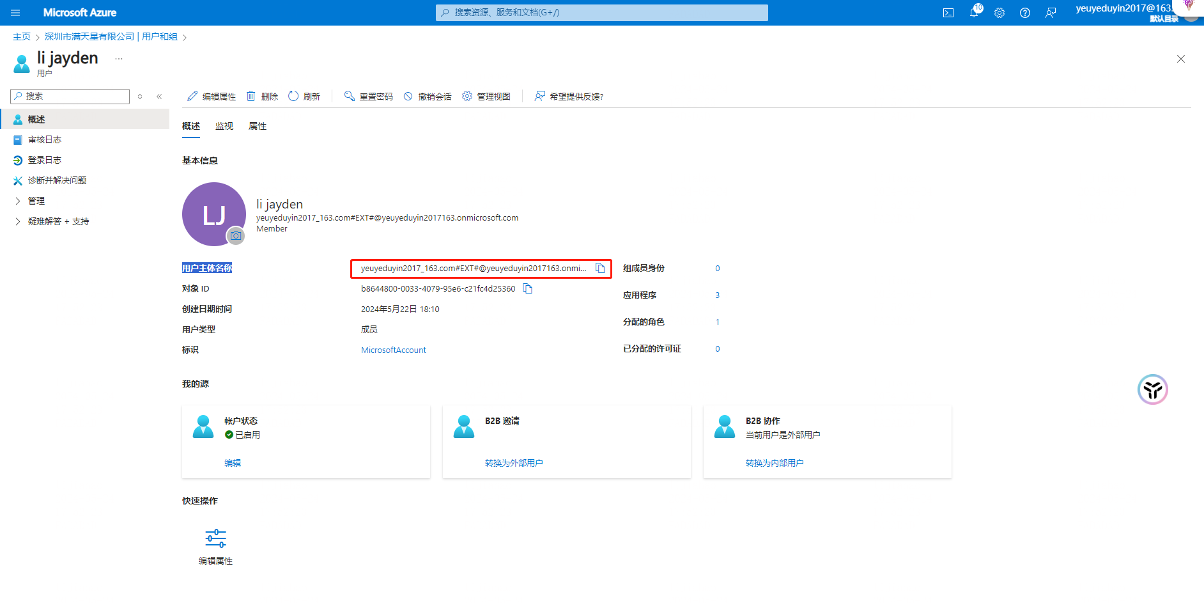Click 编辑属性 in the toolbar
This screenshot has height=603, width=1204.
point(212,97)
